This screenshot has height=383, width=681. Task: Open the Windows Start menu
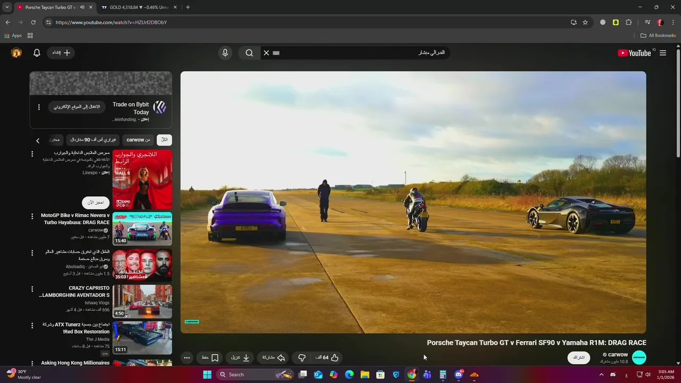click(x=207, y=374)
